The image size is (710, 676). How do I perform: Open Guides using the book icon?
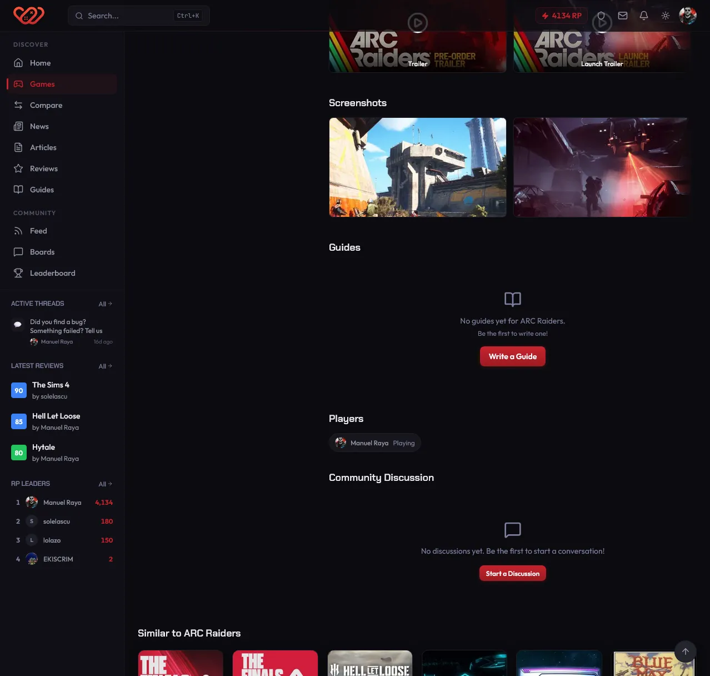tap(18, 190)
